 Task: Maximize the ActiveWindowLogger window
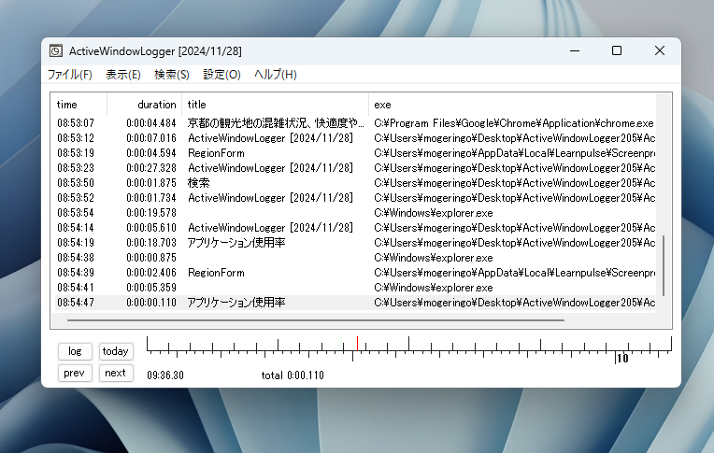(x=617, y=51)
